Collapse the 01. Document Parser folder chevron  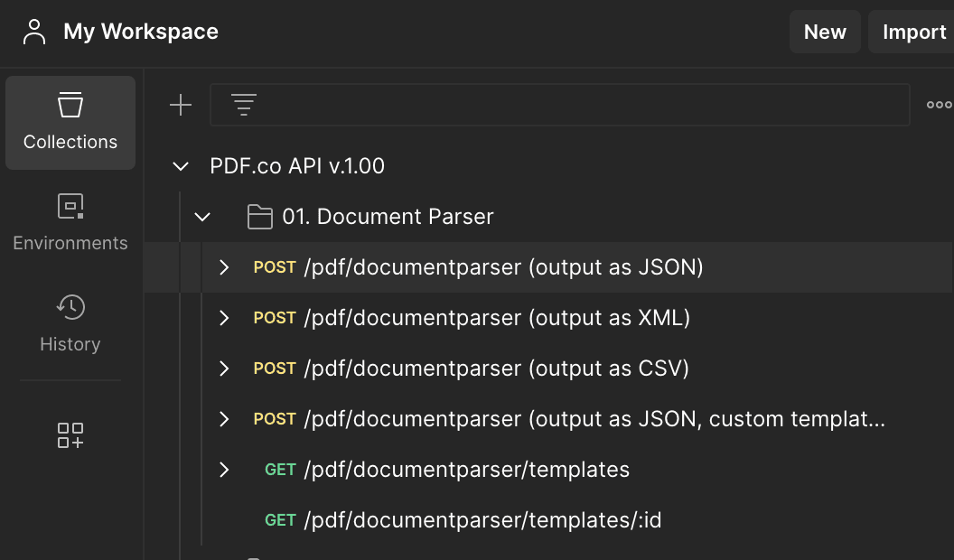coord(202,217)
